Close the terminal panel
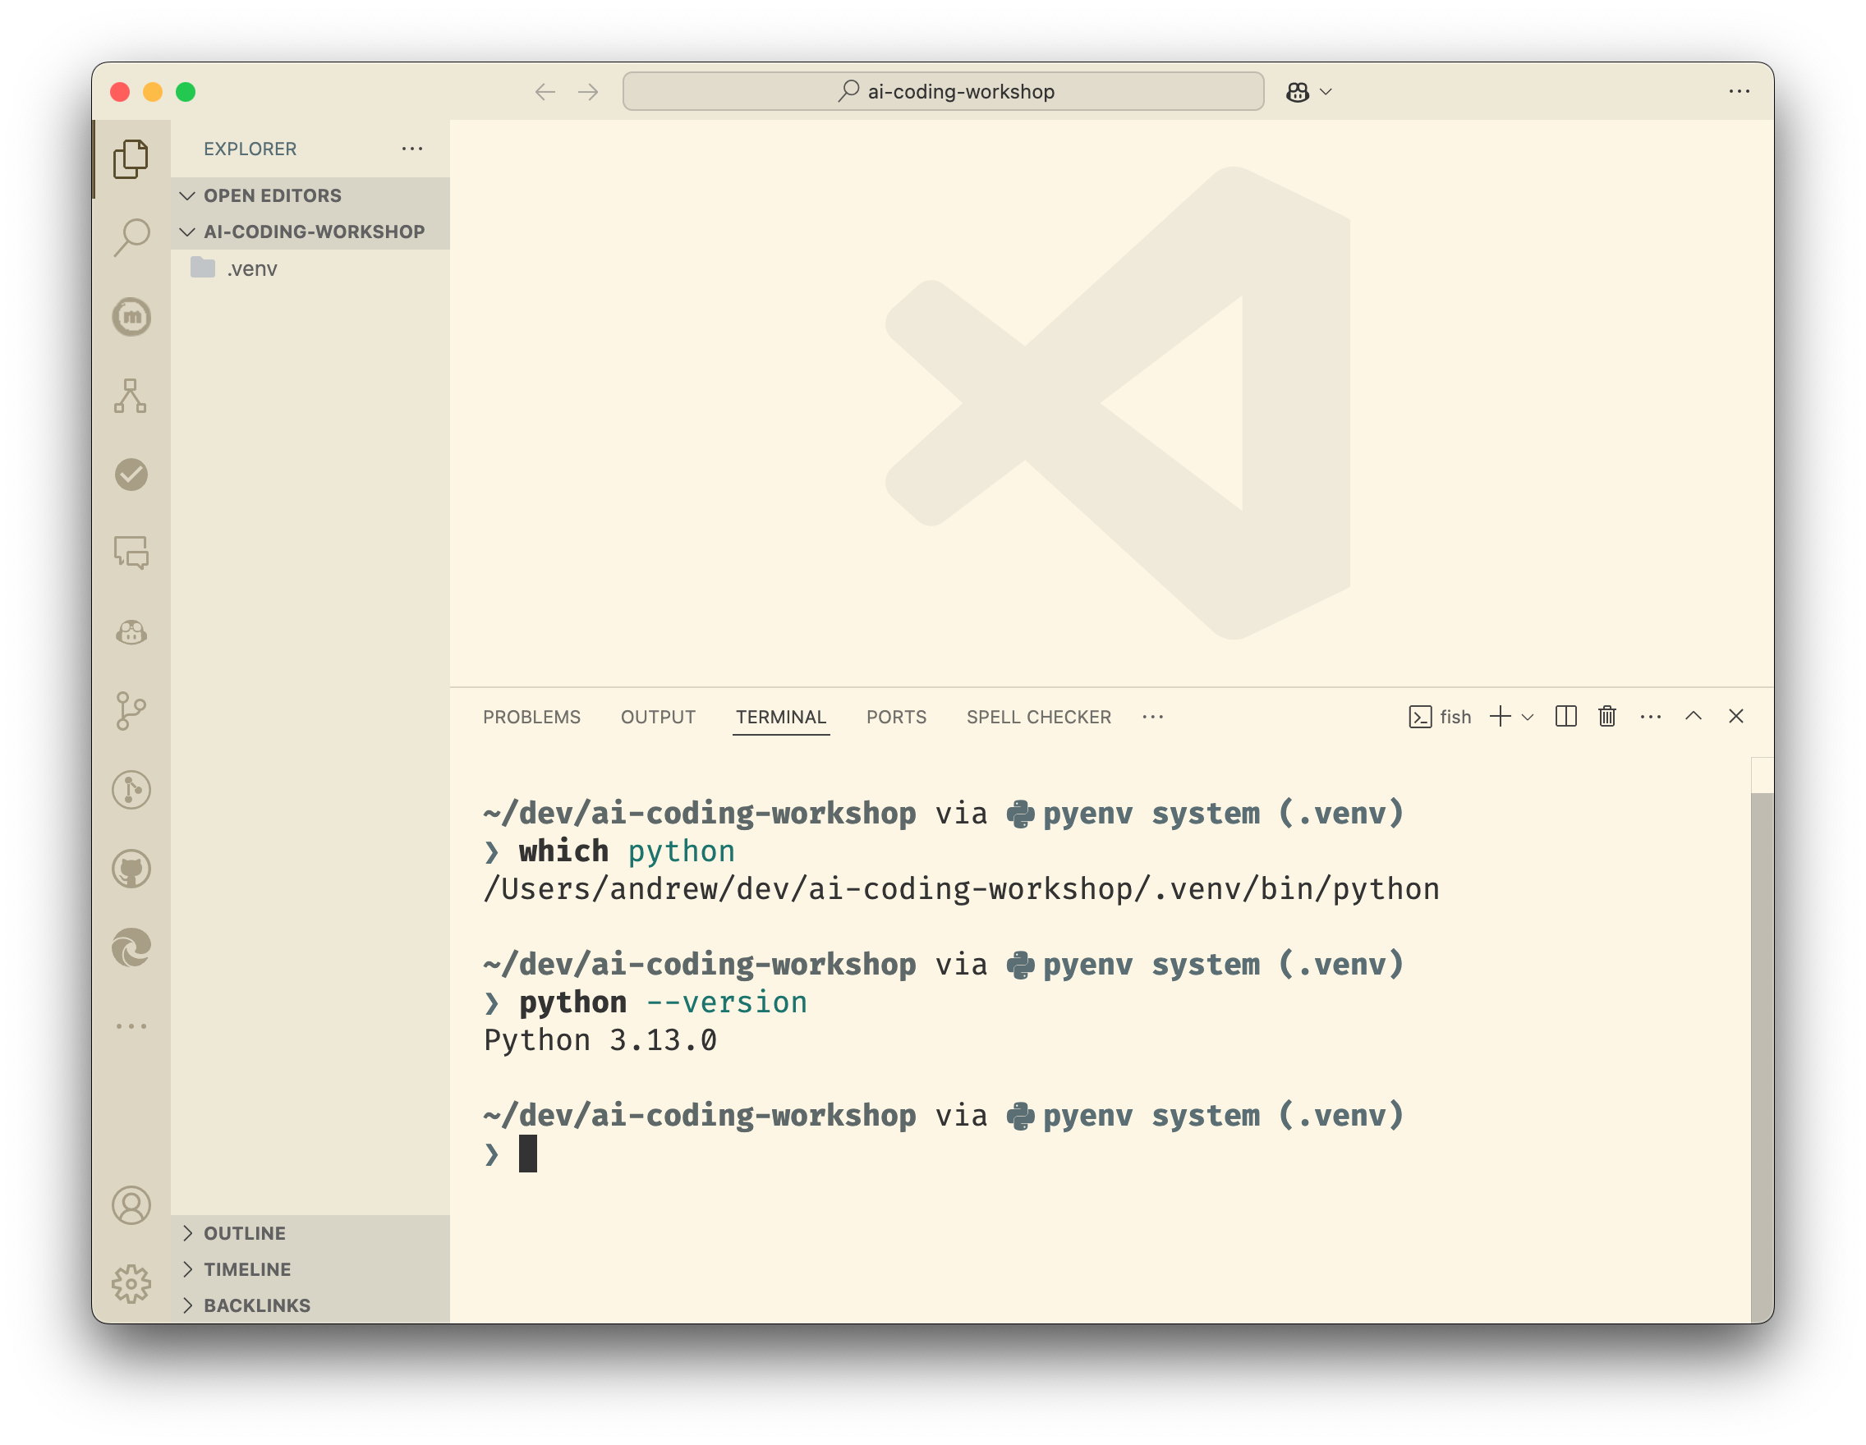 pyautogui.click(x=1736, y=717)
